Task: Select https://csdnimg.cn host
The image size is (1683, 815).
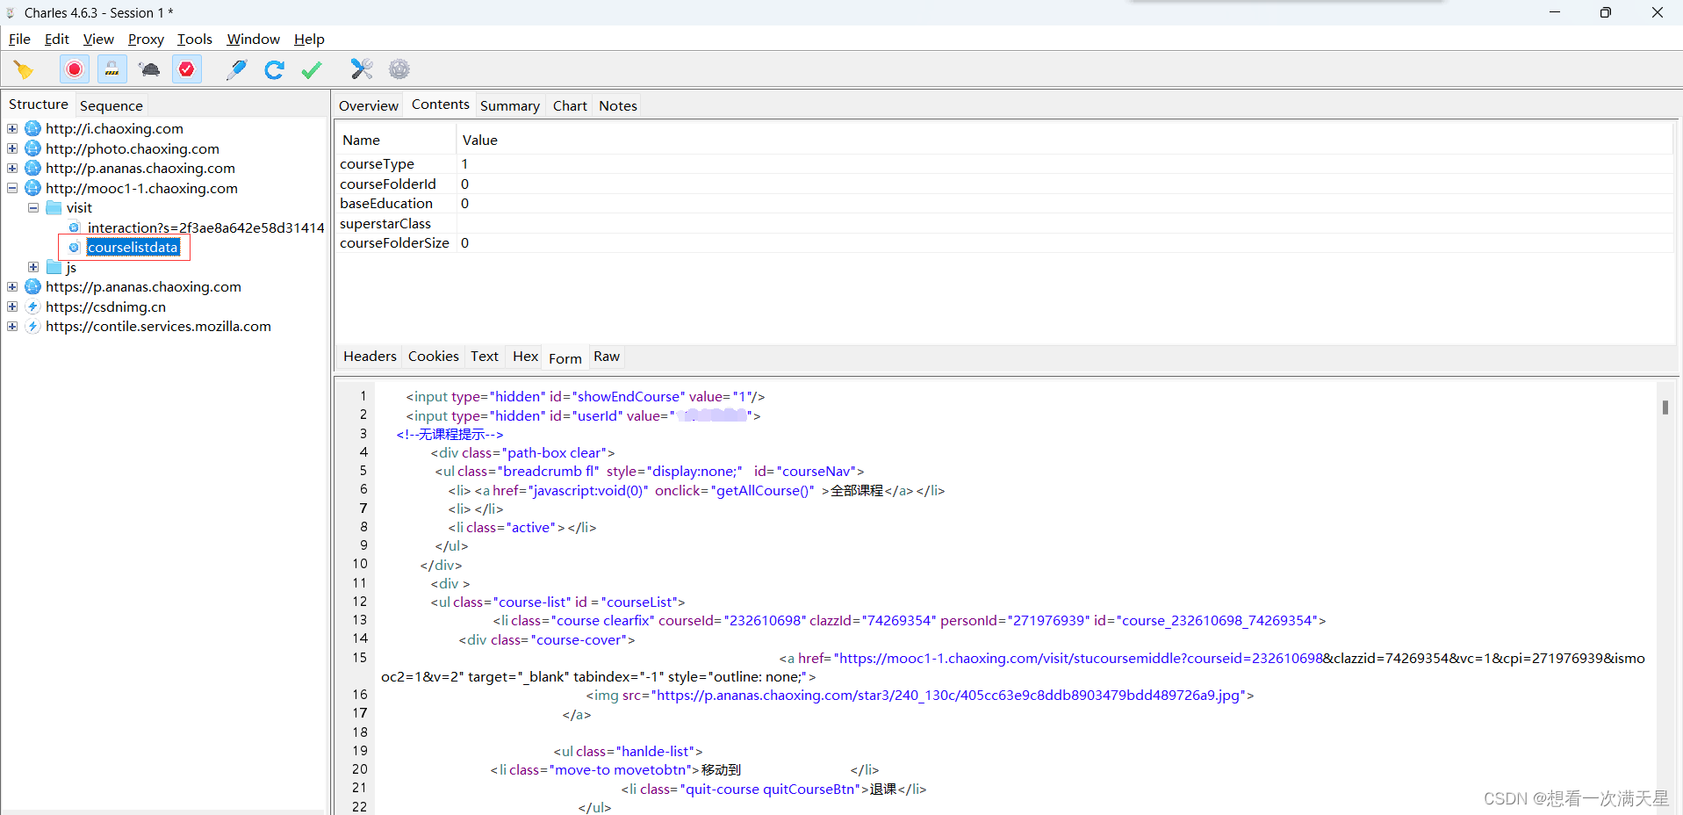Action: (x=105, y=307)
